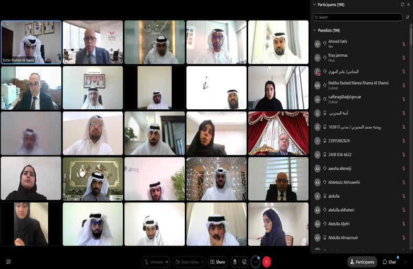Open the Chat panel

click(389, 262)
